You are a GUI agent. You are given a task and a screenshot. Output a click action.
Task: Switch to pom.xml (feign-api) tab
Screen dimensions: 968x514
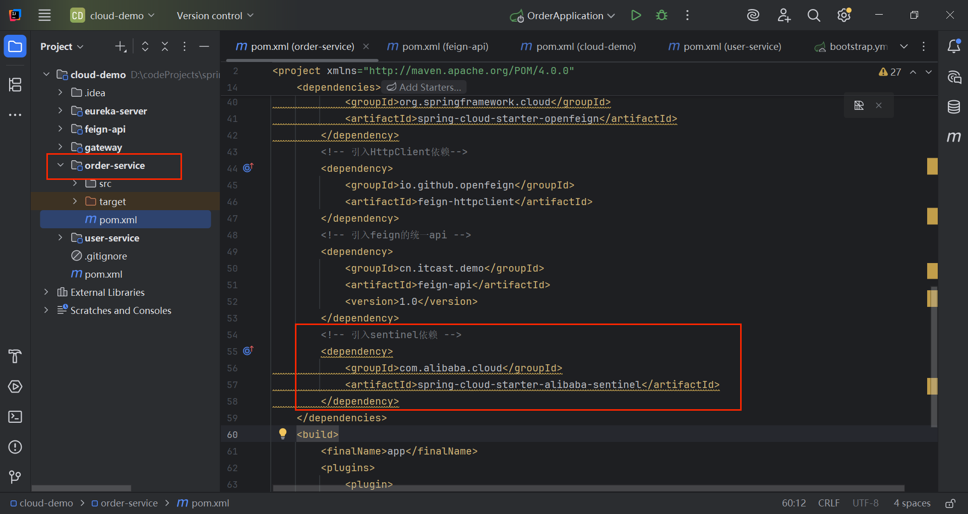(x=438, y=46)
